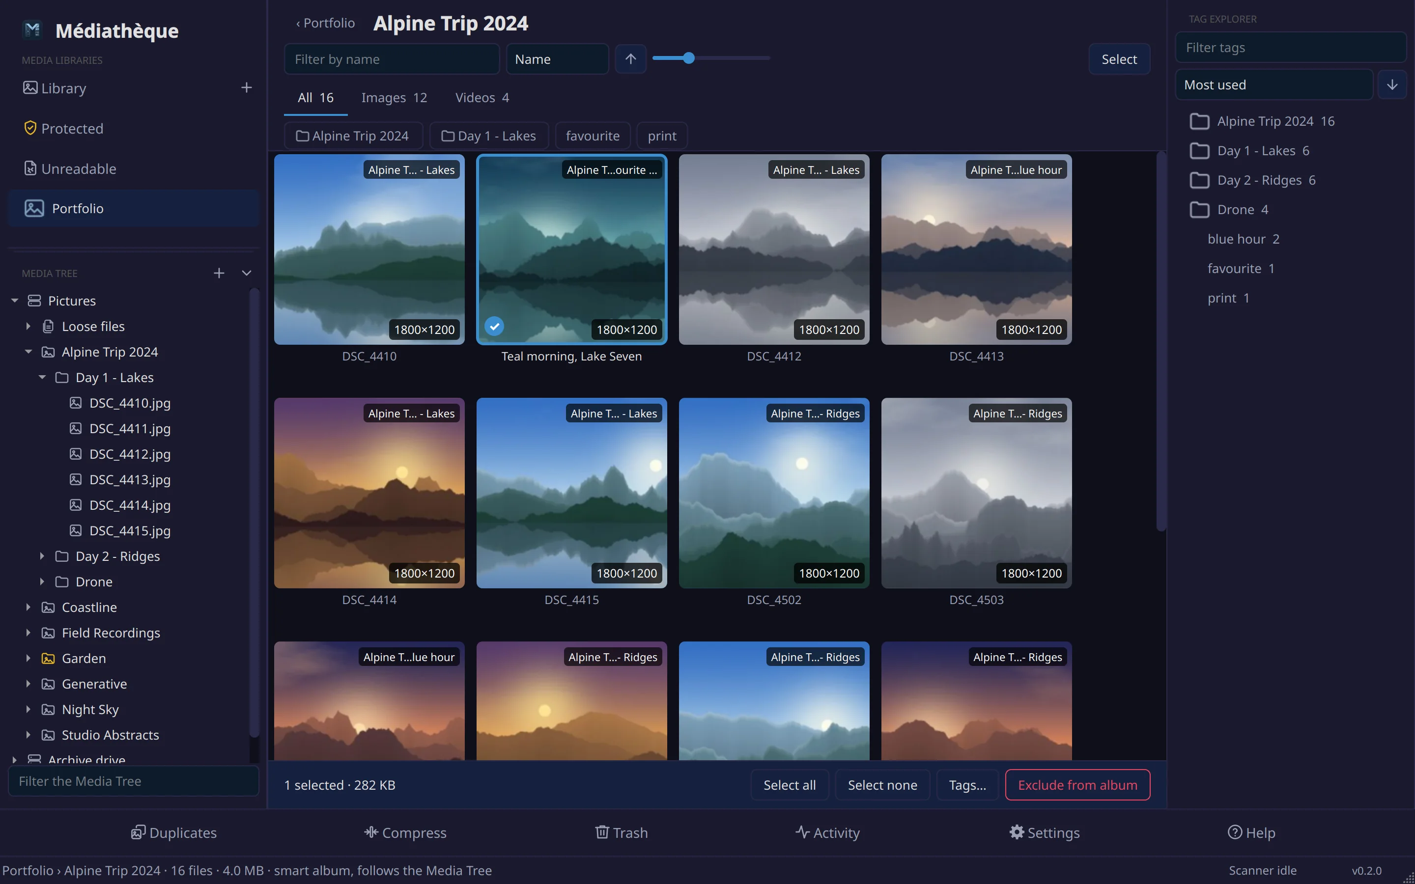
Task: Expand the Day 2 - Ridges folder in tree
Action: click(x=42, y=556)
